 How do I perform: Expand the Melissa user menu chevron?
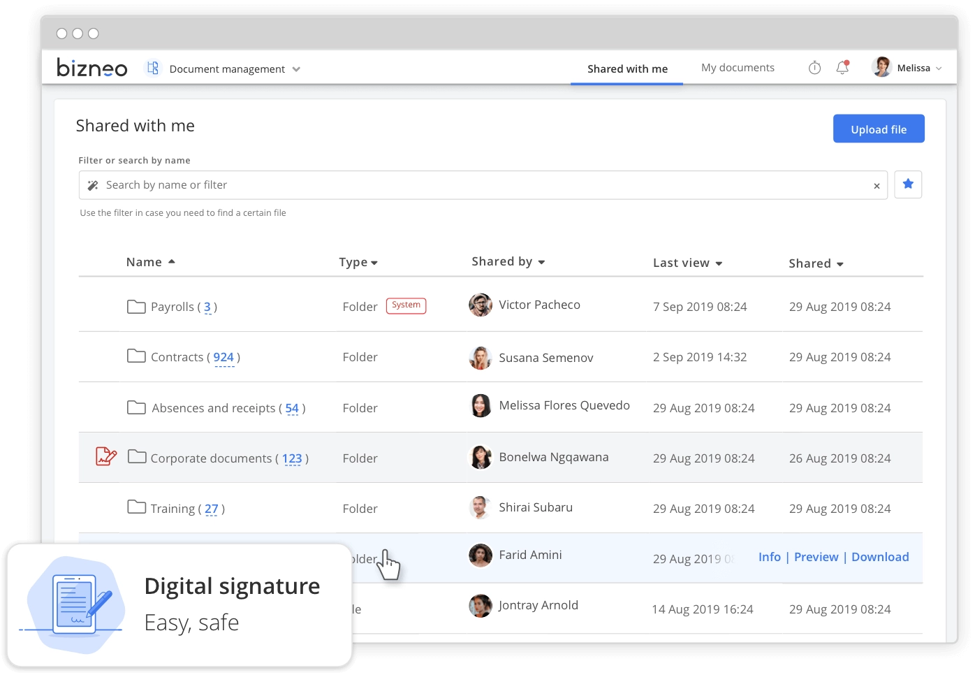[939, 68]
